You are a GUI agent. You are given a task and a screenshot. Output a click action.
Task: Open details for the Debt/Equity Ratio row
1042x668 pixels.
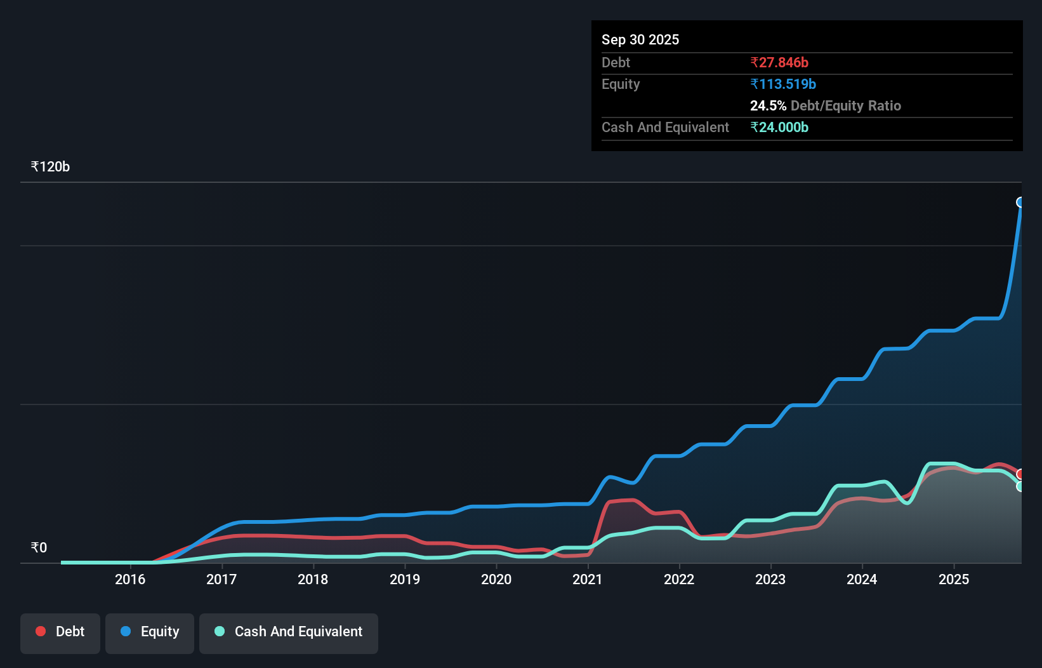click(826, 105)
